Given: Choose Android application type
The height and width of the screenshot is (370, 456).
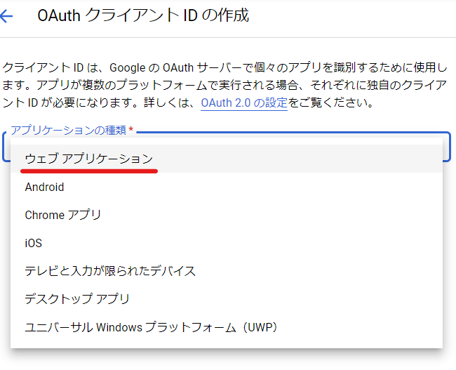Looking at the screenshot, I should (227, 187).
